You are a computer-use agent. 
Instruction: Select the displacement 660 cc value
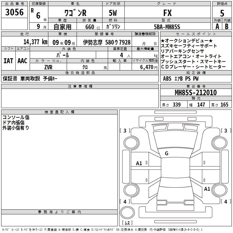click(93, 27)
